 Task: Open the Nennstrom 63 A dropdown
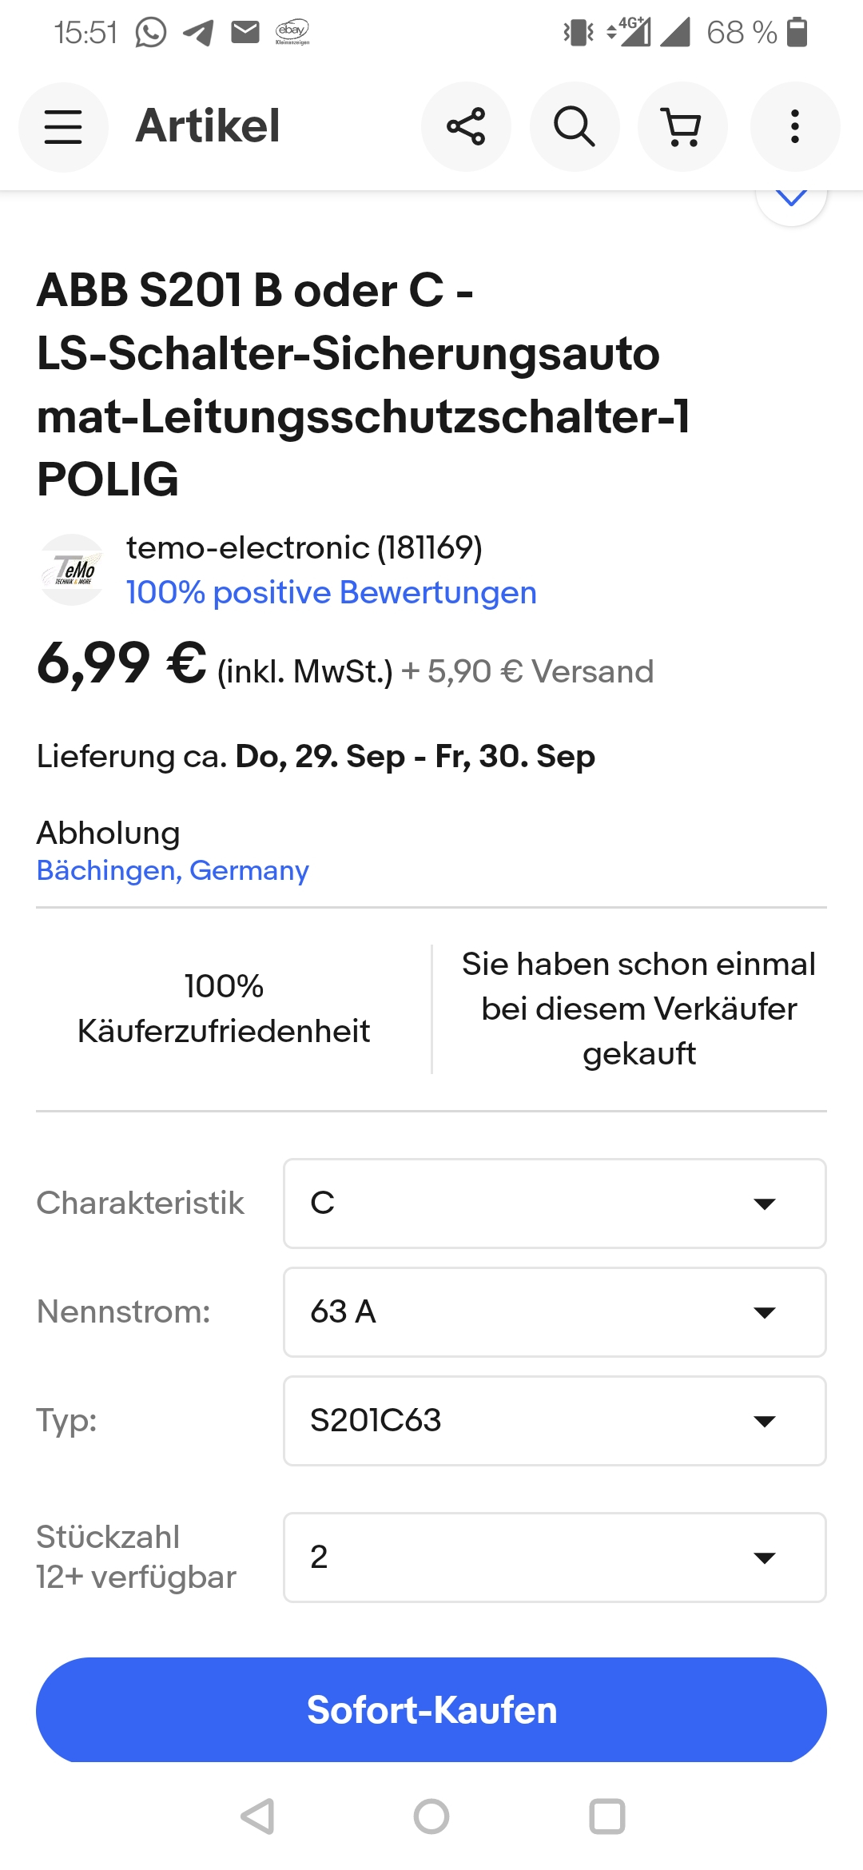(555, 1312)
